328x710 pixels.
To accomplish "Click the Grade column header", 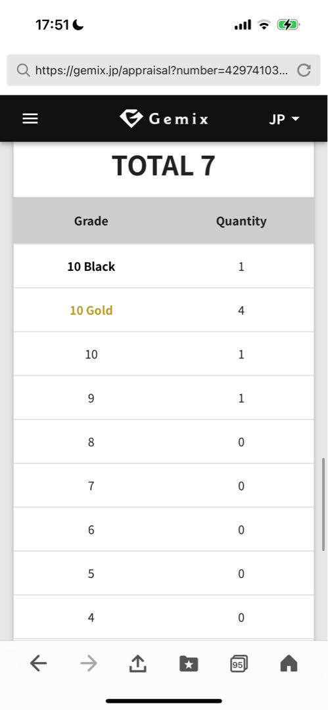I will [91, 221].
